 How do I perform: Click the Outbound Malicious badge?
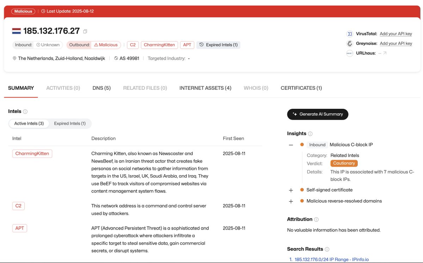click(94, 45)
